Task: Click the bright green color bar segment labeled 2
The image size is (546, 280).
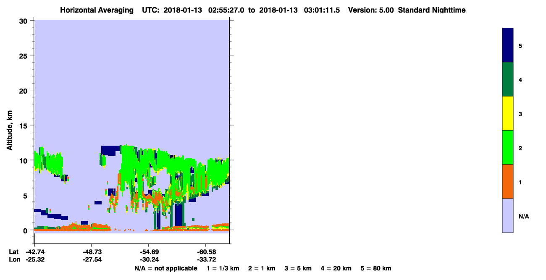Action: [507, 147]
